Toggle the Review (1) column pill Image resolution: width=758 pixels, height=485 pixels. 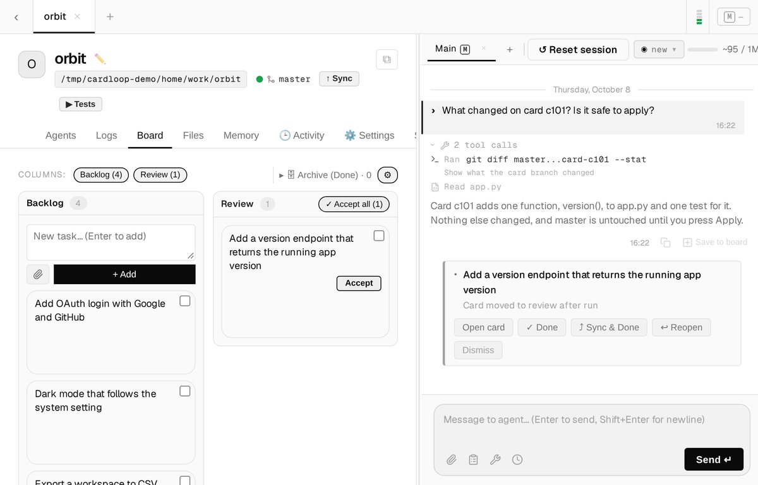(x=160, y=175)
